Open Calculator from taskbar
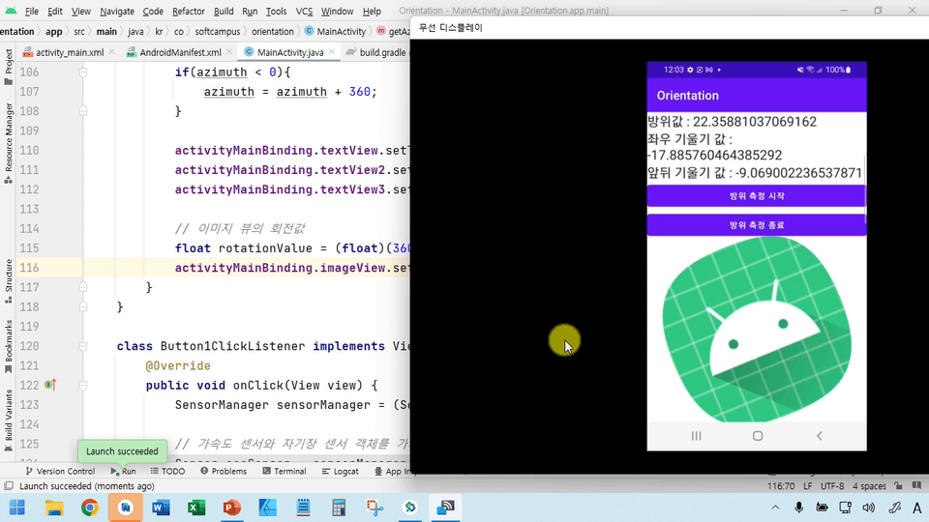 click(x=339, y=507)
